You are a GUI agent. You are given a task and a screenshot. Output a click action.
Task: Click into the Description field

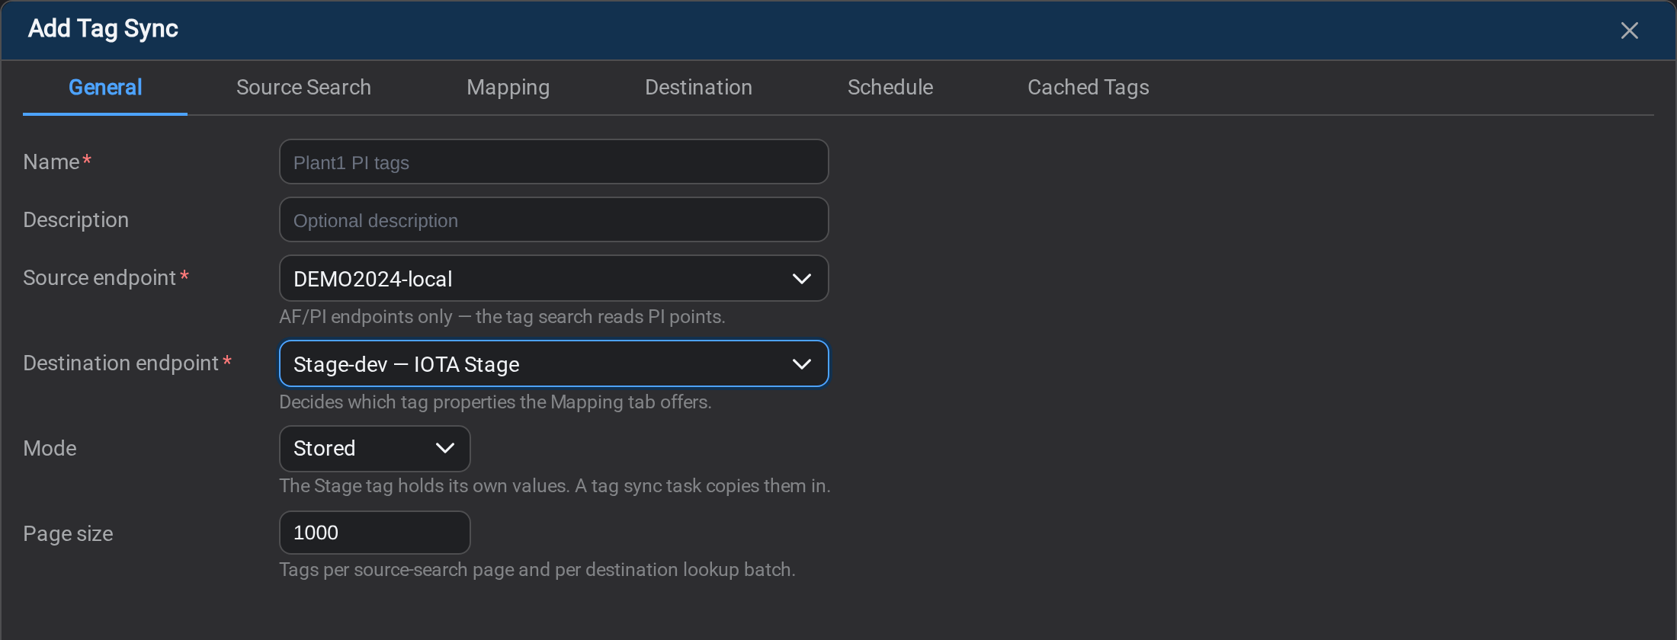click(553, 219)
